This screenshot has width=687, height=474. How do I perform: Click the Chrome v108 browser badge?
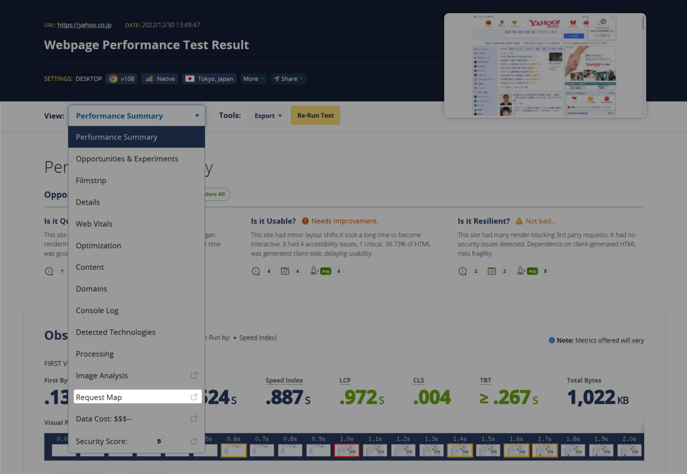pyautogui.click(x=121, y=79)
